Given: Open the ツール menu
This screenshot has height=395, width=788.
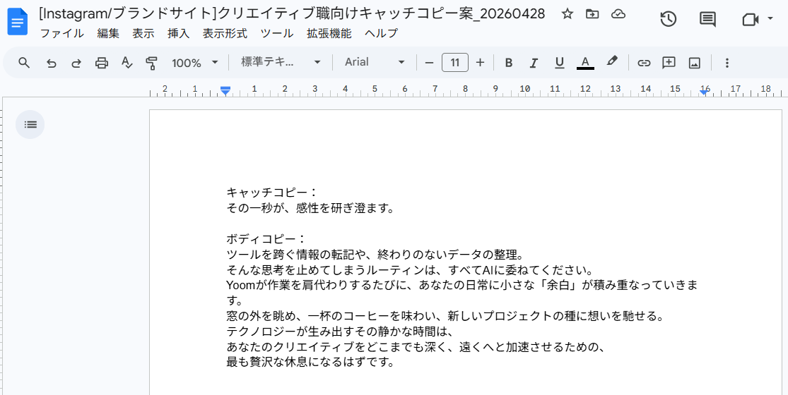Looking at the screenshot, I should (277, 34).
